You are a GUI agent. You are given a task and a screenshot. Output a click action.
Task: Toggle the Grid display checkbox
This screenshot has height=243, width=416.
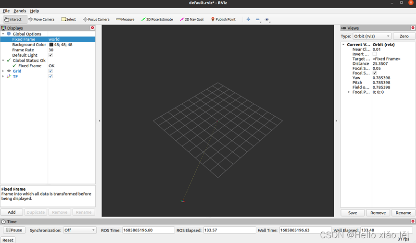[50, 71]
